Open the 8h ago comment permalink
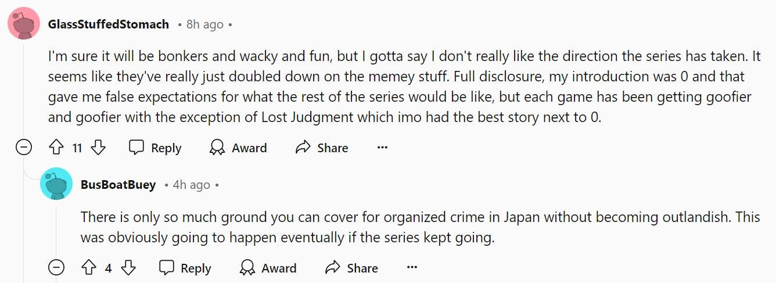Screen dimensions: 776x283 (205, 24)
